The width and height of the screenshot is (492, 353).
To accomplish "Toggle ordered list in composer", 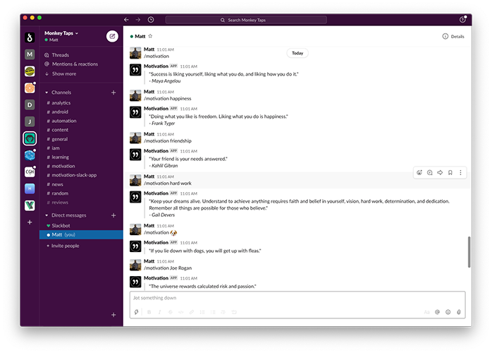I will pos(202,312).
